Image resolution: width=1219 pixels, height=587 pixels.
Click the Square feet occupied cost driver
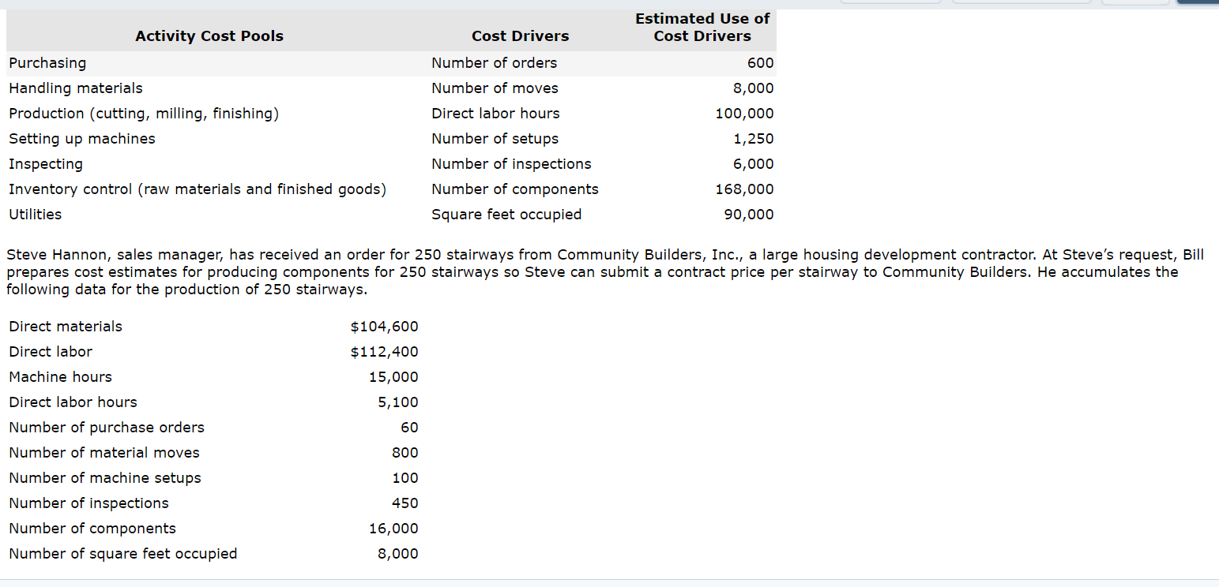point(506,214)
